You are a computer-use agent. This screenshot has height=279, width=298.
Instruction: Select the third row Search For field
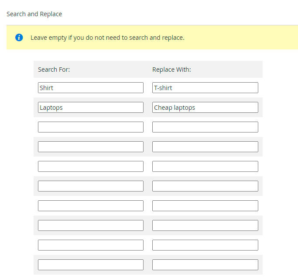tap(90, 127)
